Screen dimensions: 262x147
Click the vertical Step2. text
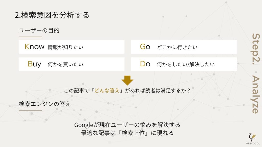coord(256,49)
